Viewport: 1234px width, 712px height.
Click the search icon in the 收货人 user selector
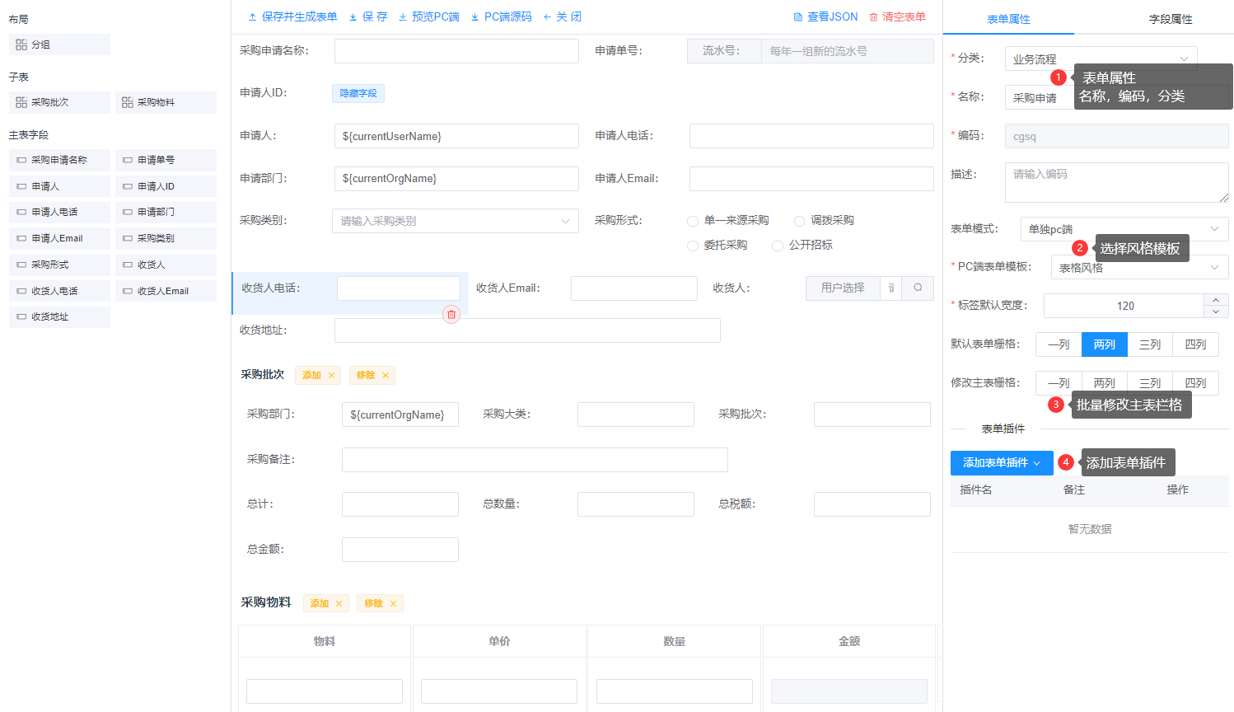(x=918, y=288)
